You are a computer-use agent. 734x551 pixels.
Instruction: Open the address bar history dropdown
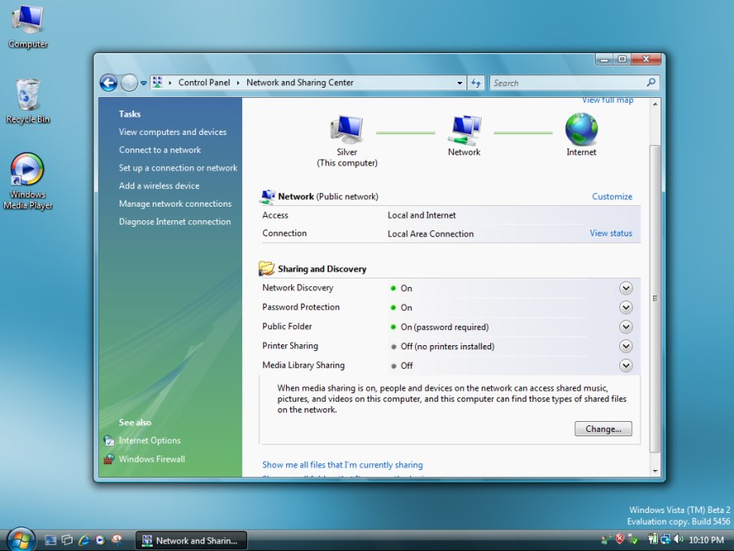pyautogui.click(x=460, y=83)
